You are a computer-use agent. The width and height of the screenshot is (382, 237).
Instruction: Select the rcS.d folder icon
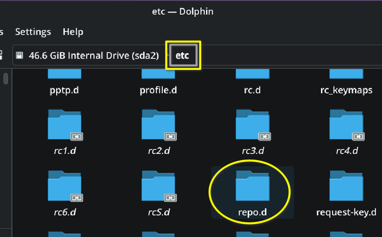click(159, 186)
